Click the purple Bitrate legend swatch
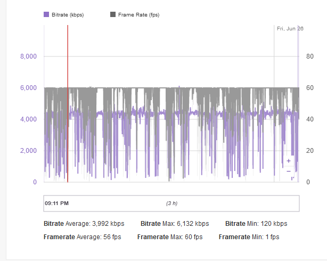This screenshot has width=327, height=261. pos(46,15)
